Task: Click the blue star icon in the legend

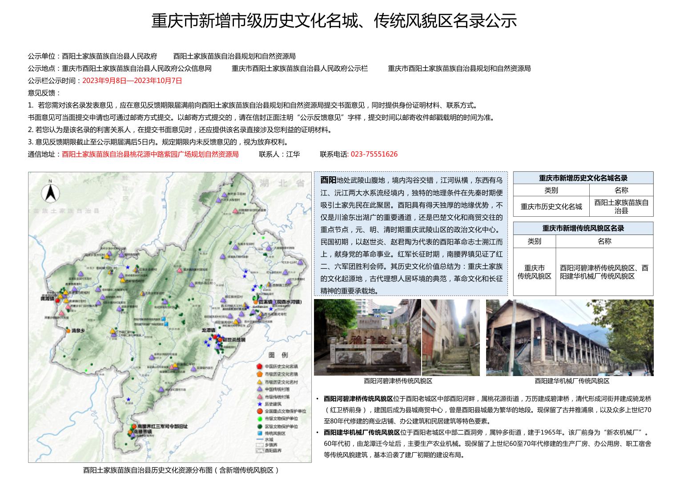Action: click(259, 404)
